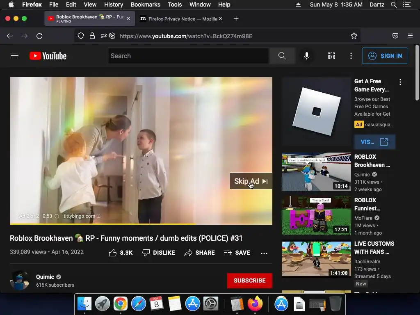This screenshot has width=420, height=315.
Task: Click the Roblox logo ad thumbnail
Action: click(x=316, y=112)
